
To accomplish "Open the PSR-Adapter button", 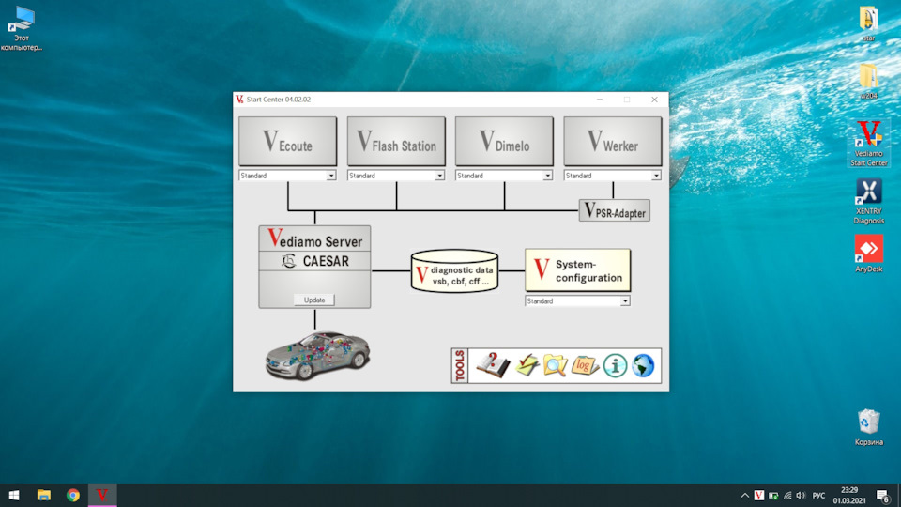I will coord(614,210).
